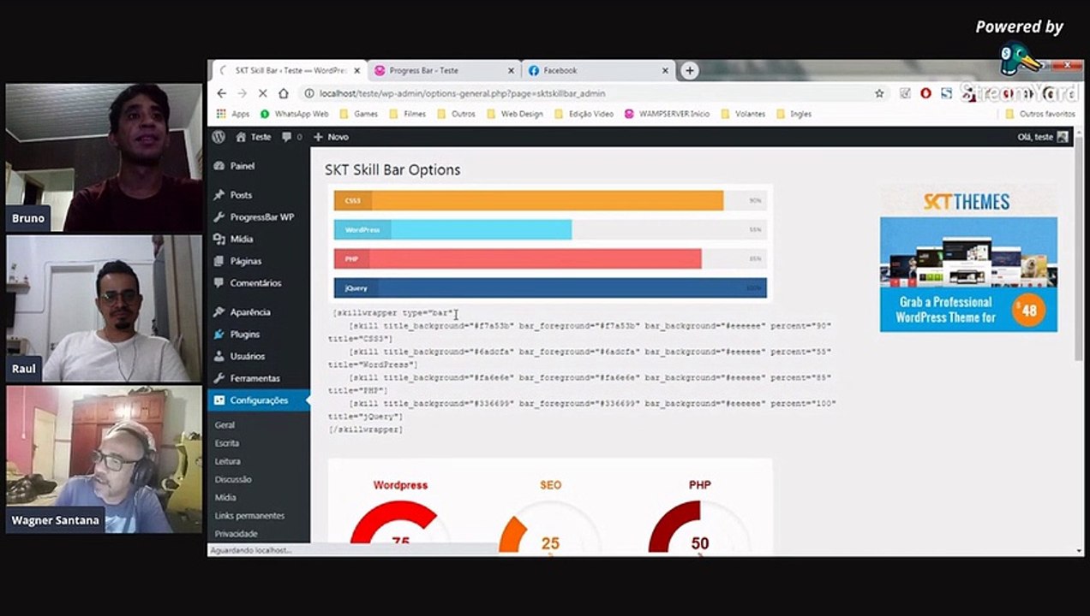Open the Leitura settings submenu

227,461
